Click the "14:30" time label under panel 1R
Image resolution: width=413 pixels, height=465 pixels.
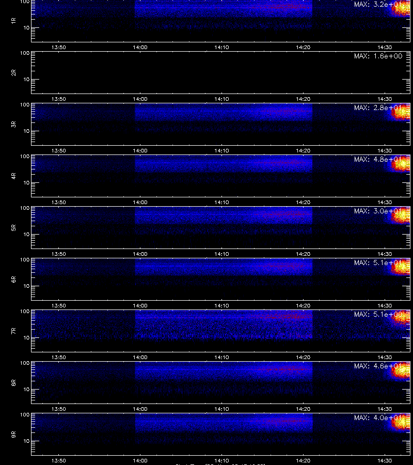click(x=385, y=47)
